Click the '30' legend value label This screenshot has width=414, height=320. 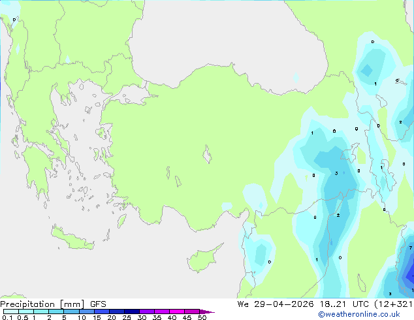(x=142, y=317)
